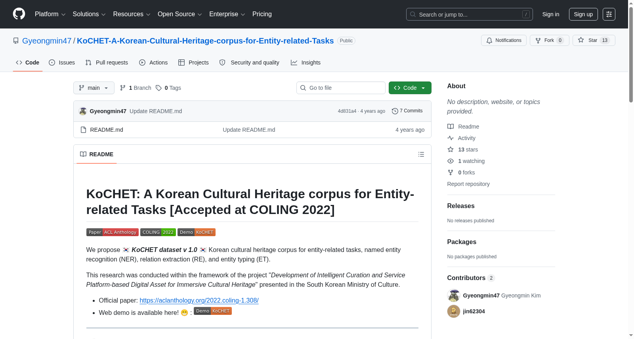The image size is (634, 339).
Task: Click the repository icon beside Gyeongmin47
Action: [16, 41]
